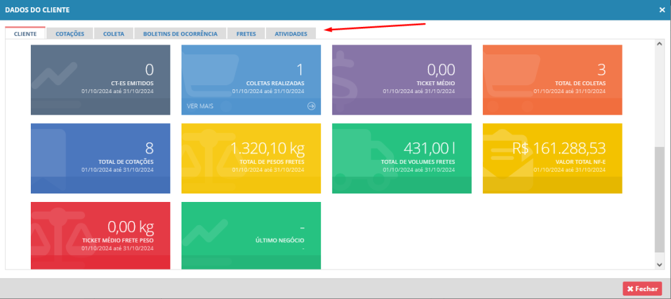Click the scrollbar down arrow
The width and height of the screenshot is (671, 299).
point(659,265)
